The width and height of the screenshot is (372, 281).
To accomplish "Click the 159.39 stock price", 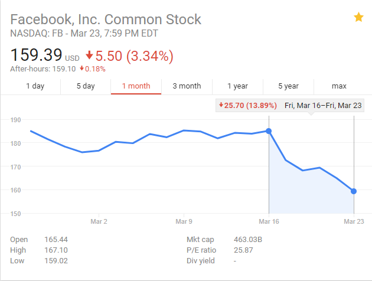I will [x=37, y=55].
